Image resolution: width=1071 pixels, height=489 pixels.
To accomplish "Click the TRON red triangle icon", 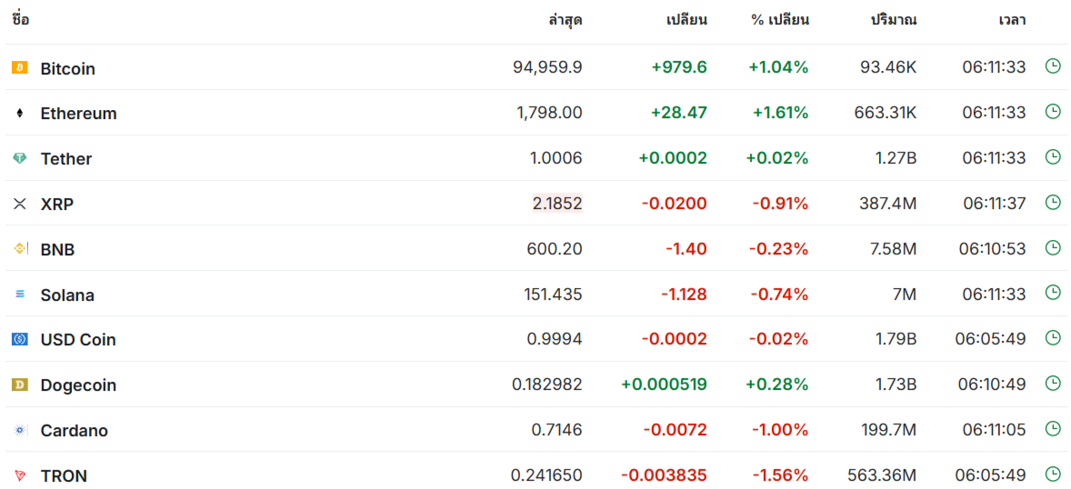I will click(20, 475).
